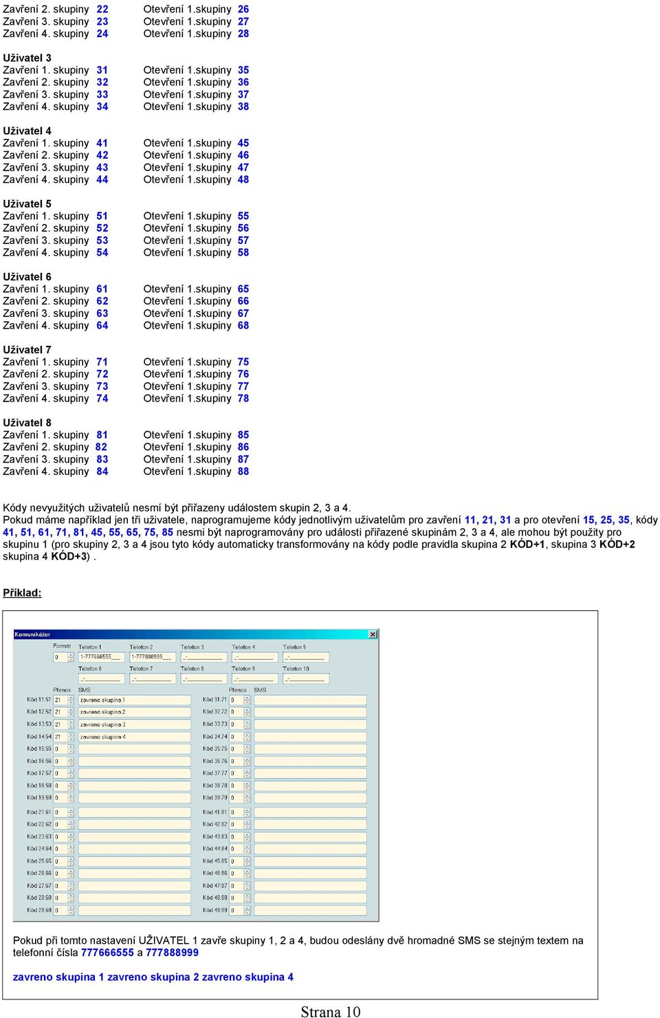Click the SMS field for Kód 45:85

311,861
